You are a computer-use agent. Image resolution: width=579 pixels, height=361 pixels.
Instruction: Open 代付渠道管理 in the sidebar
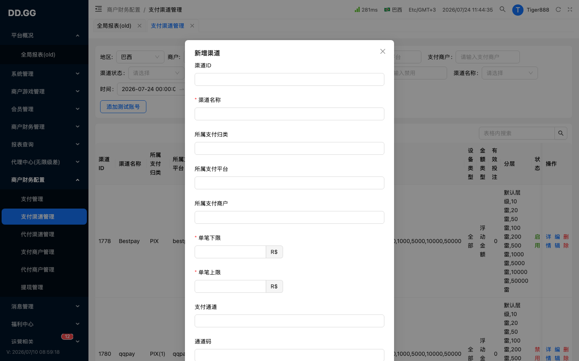[44, 234]
